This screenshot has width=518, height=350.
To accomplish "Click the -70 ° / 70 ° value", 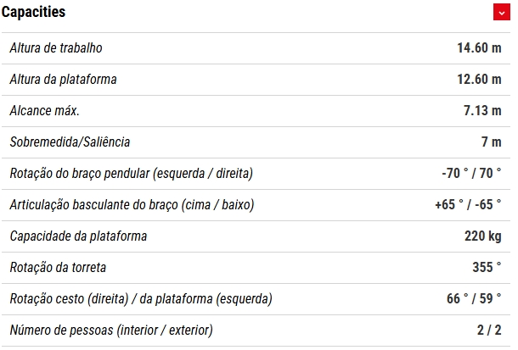I will (x=471, y=174).
